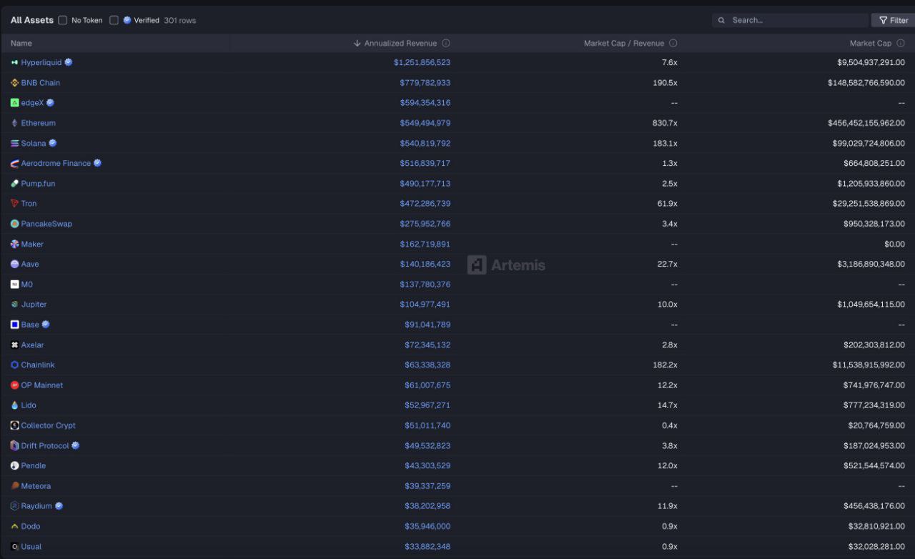
Task: Open the Pump.fun asset link
Action: pyautogui.click(x=38, y=184)
